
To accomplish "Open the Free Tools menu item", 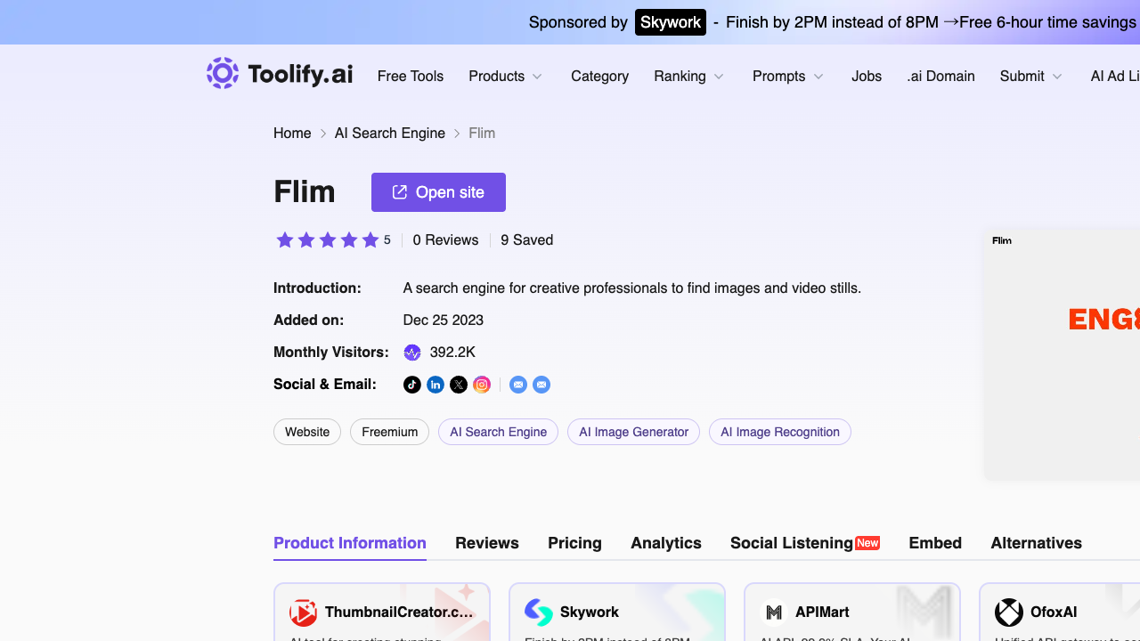I will [411, 77].
